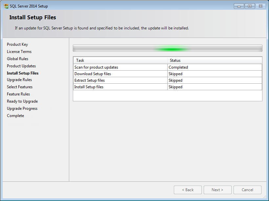269x201 pixels.
Task: Click the 'Completed' status cell
Action: pos(215,67)
